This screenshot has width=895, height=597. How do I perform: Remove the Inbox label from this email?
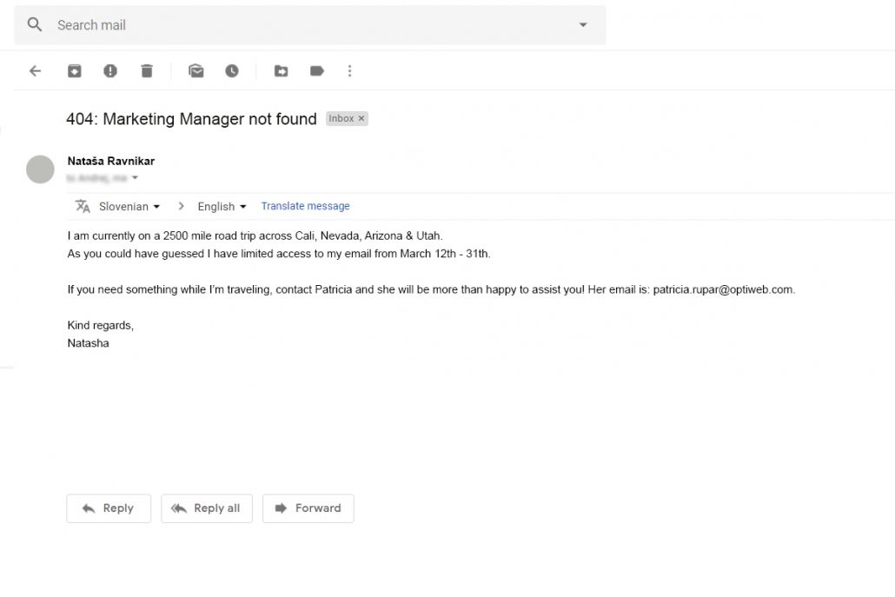(x=361, y=119)
